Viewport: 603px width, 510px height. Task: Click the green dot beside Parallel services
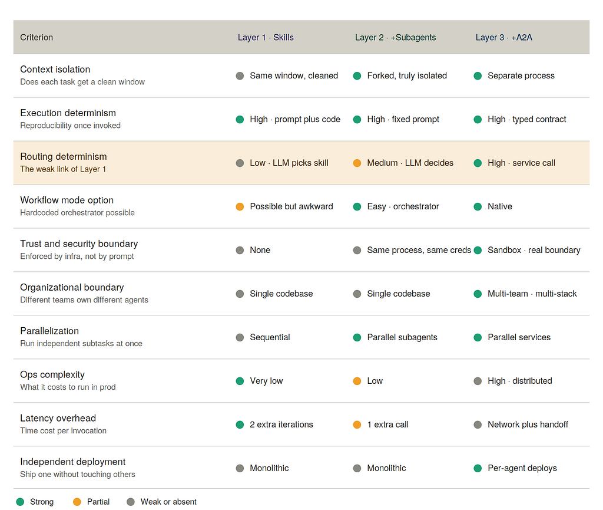[x=478, y=338]
